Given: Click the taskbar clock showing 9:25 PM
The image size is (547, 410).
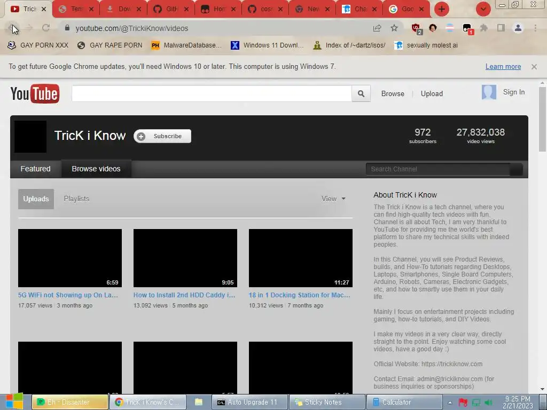Looking at the screenshot, I should 518,403.
